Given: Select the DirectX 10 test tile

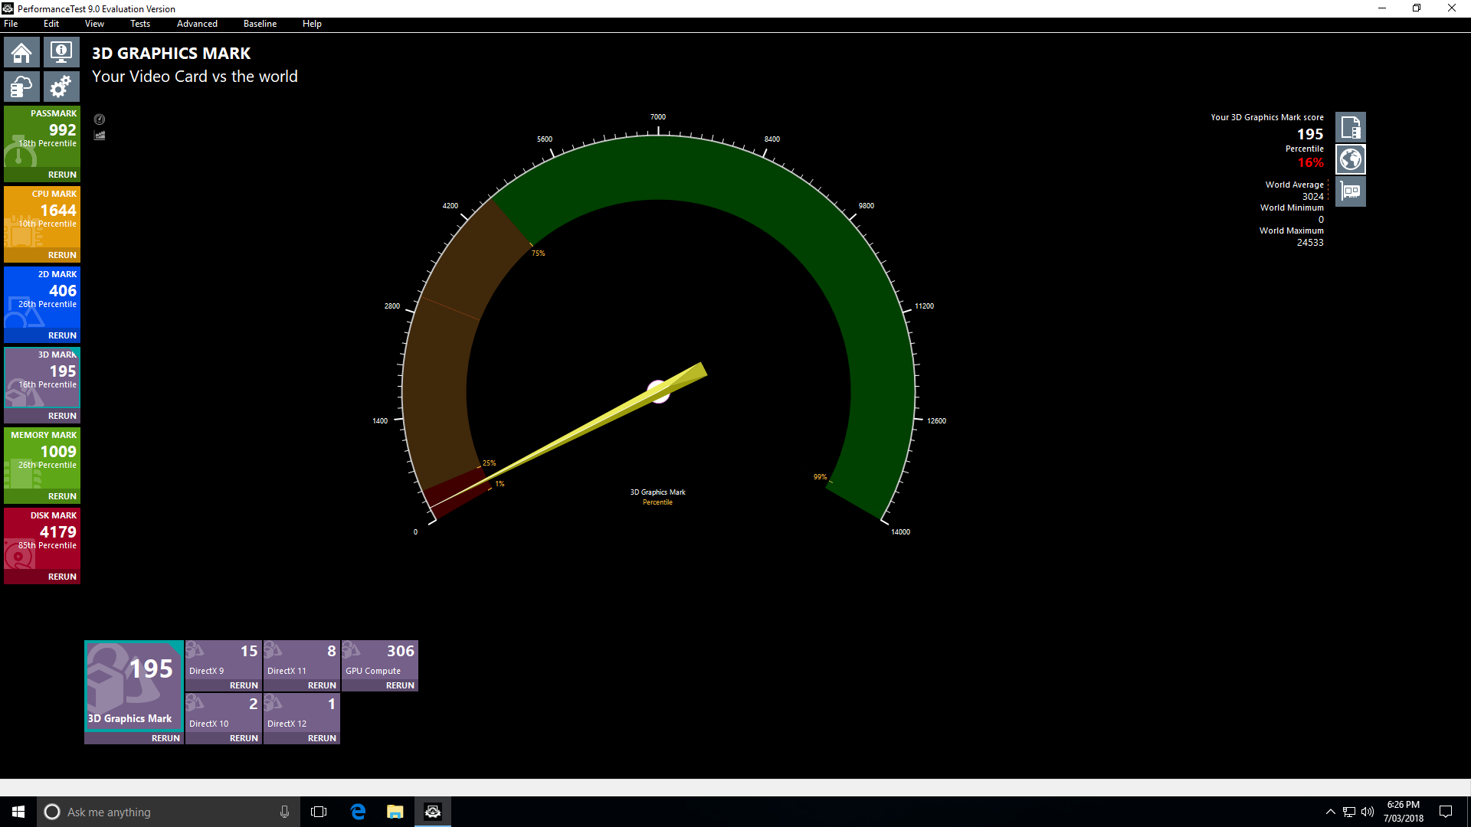Looking at the screenshot, I should [224, 712].
